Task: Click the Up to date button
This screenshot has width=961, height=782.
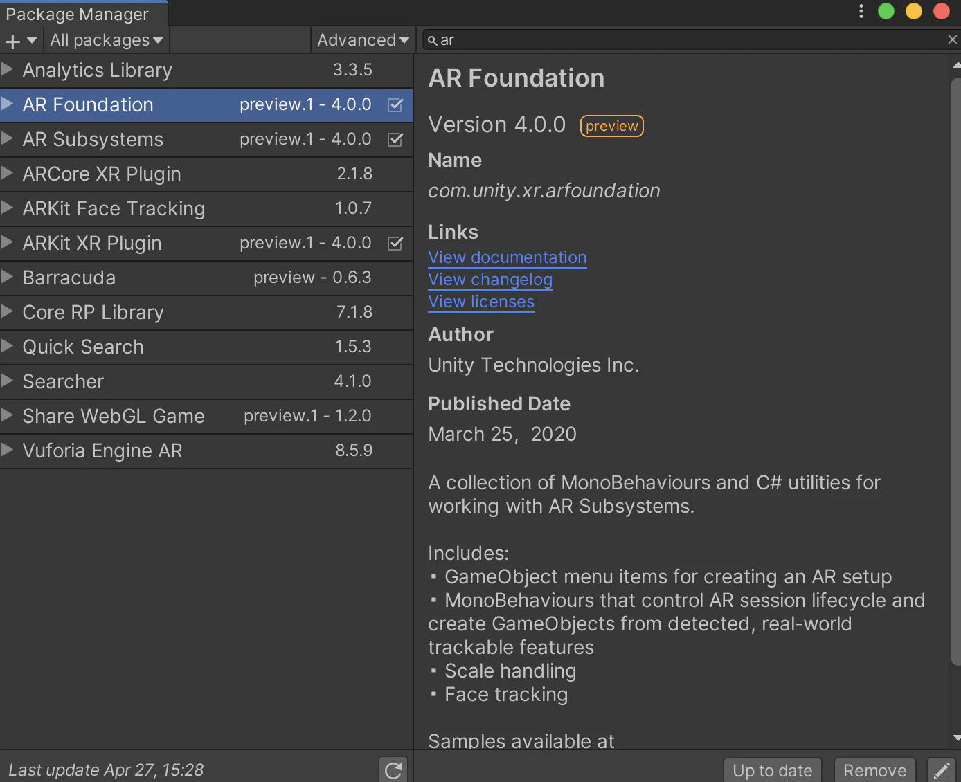Action: pos(773,770)
